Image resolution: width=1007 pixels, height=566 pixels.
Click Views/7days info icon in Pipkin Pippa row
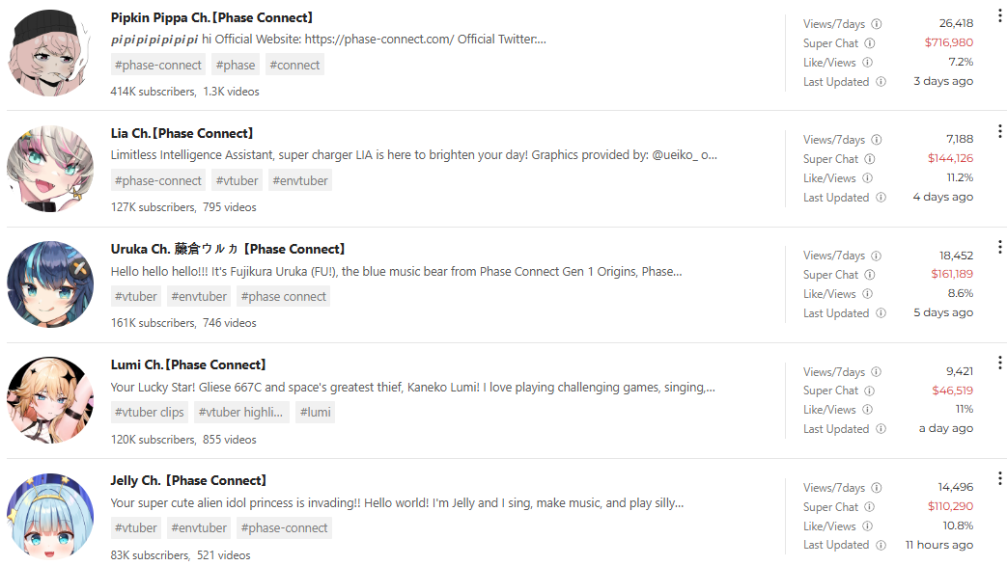coord(876,24)
